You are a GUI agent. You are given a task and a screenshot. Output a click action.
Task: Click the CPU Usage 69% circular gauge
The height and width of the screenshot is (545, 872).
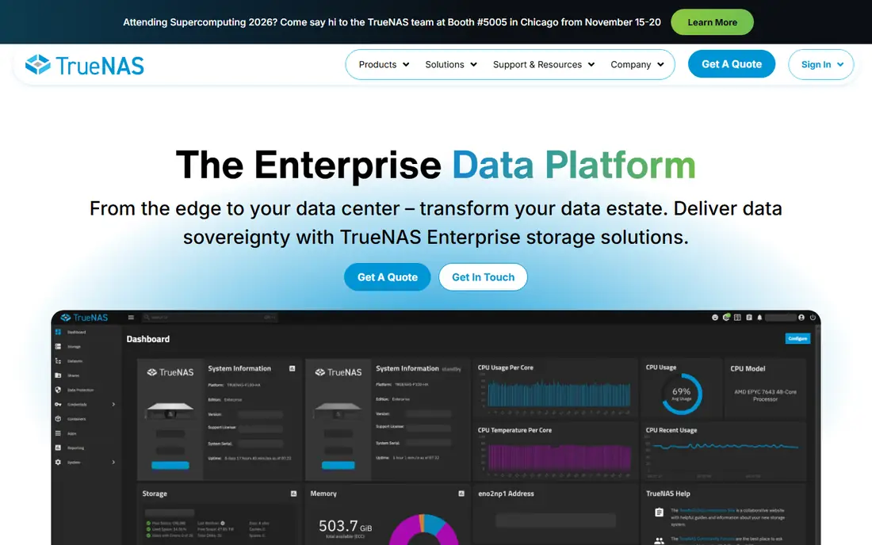coord(682,394)
